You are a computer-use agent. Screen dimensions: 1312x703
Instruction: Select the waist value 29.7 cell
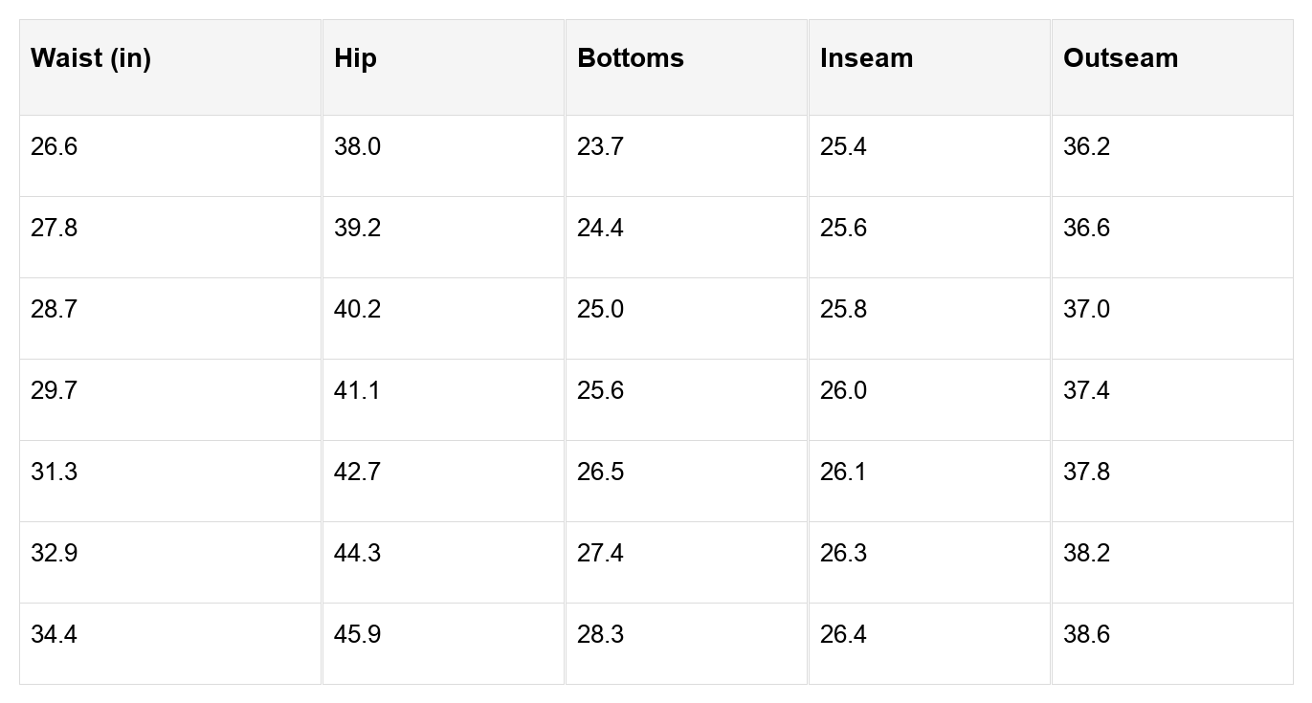[55, 391]
